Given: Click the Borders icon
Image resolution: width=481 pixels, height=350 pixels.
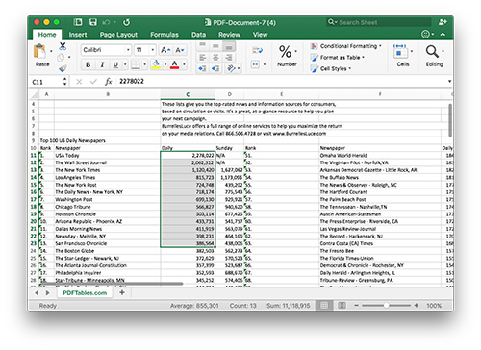Looking at the screenshot, I should click(136, 64).
